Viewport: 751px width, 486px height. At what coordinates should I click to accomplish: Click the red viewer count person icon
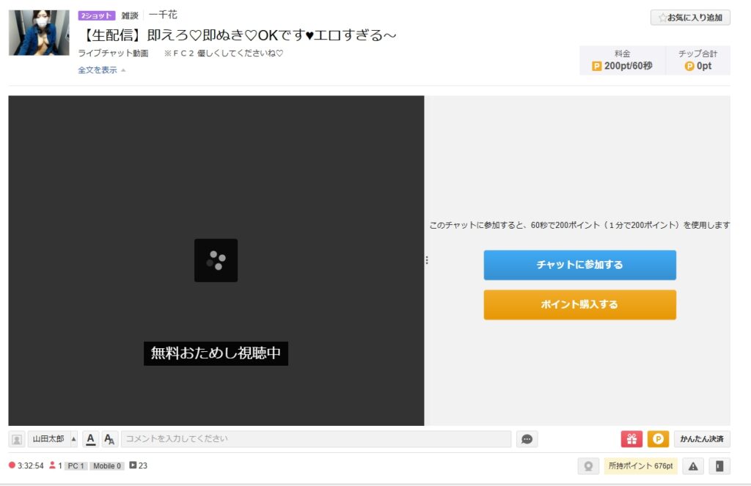tap(52, 465)
